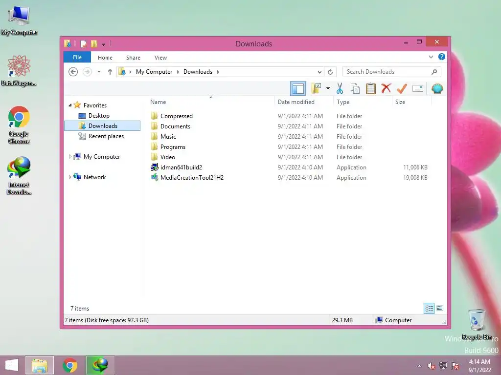Select Recent places in navigation pane
Image resolution: width=501 pixels, height=375 pixels.
tap(106, 136)
